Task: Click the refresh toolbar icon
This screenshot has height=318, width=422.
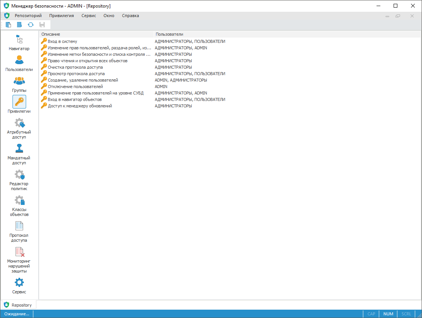Action: [x=31, y=25]
